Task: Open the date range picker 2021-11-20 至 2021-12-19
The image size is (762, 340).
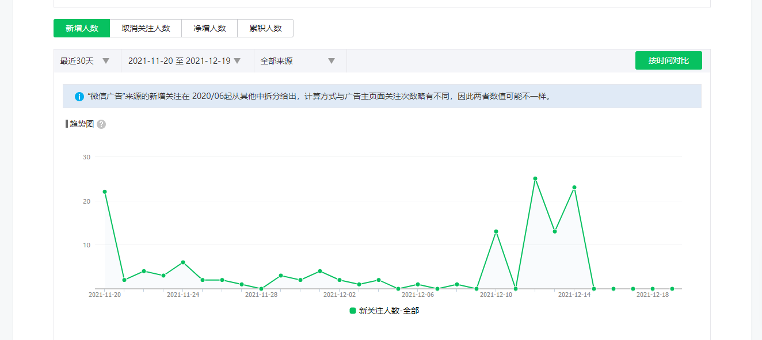Action: tap(184, 61)
